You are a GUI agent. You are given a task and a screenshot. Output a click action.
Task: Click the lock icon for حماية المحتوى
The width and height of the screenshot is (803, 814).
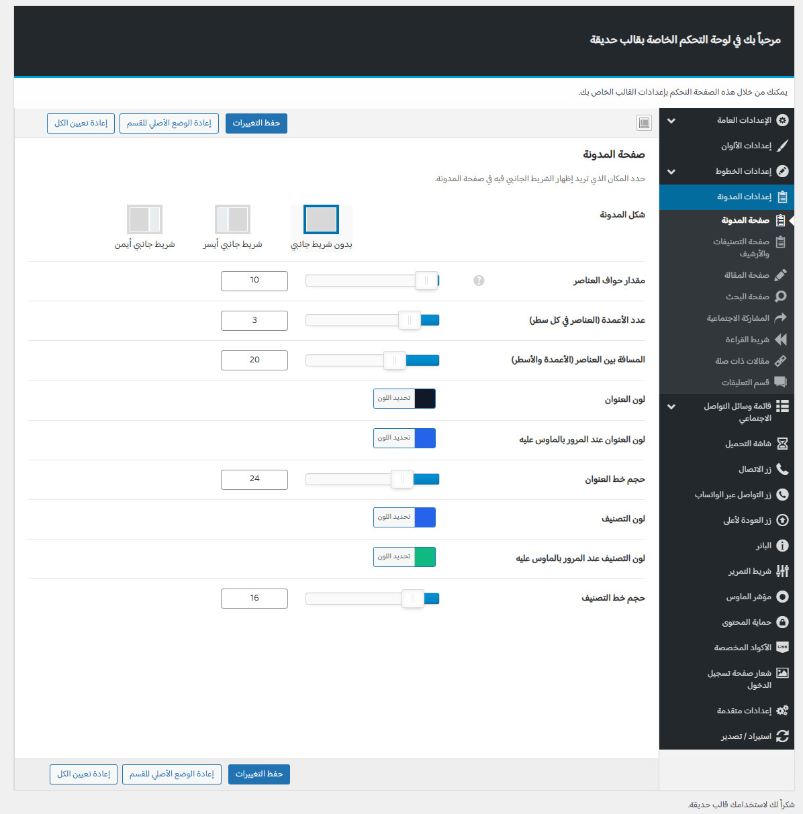[782, 622]
